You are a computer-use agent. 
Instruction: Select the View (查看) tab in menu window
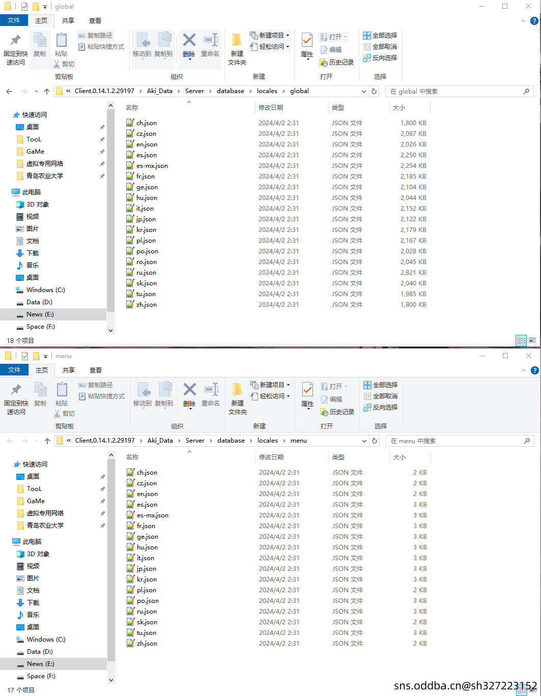pyautogui.click(x=96, y=370)
